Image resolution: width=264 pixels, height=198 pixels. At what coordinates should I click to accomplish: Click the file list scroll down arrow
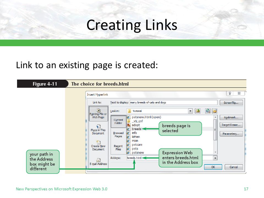pos(215,152)
